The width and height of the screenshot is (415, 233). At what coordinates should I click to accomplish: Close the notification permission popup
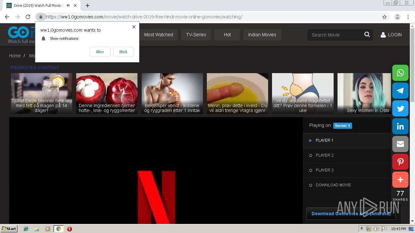134,27
